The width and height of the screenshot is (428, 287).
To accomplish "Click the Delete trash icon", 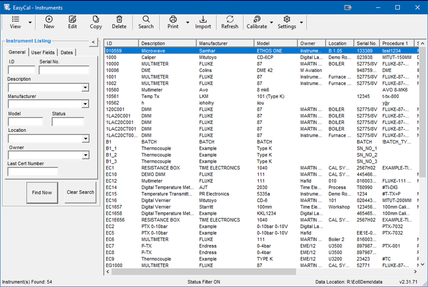I will click(x=119, y=19).
